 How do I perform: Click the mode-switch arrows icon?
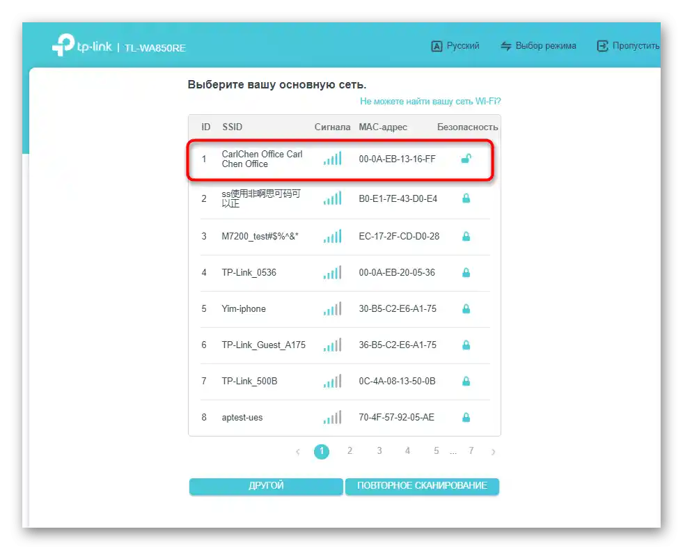point(505,46)
